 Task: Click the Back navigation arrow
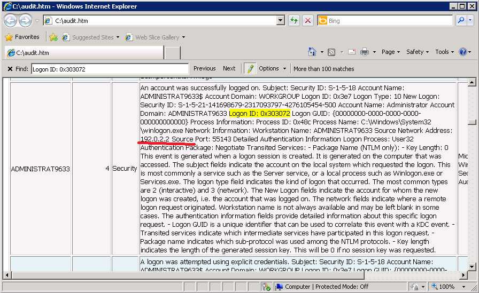[x=11, y=21]
